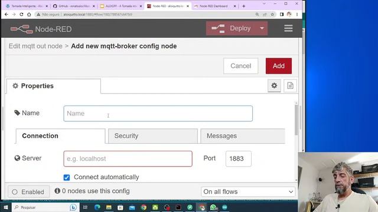Viewport: 378px width, 212px height.
Task: Cancel adding the mqtt-broker config node
Action: point(240,66)
